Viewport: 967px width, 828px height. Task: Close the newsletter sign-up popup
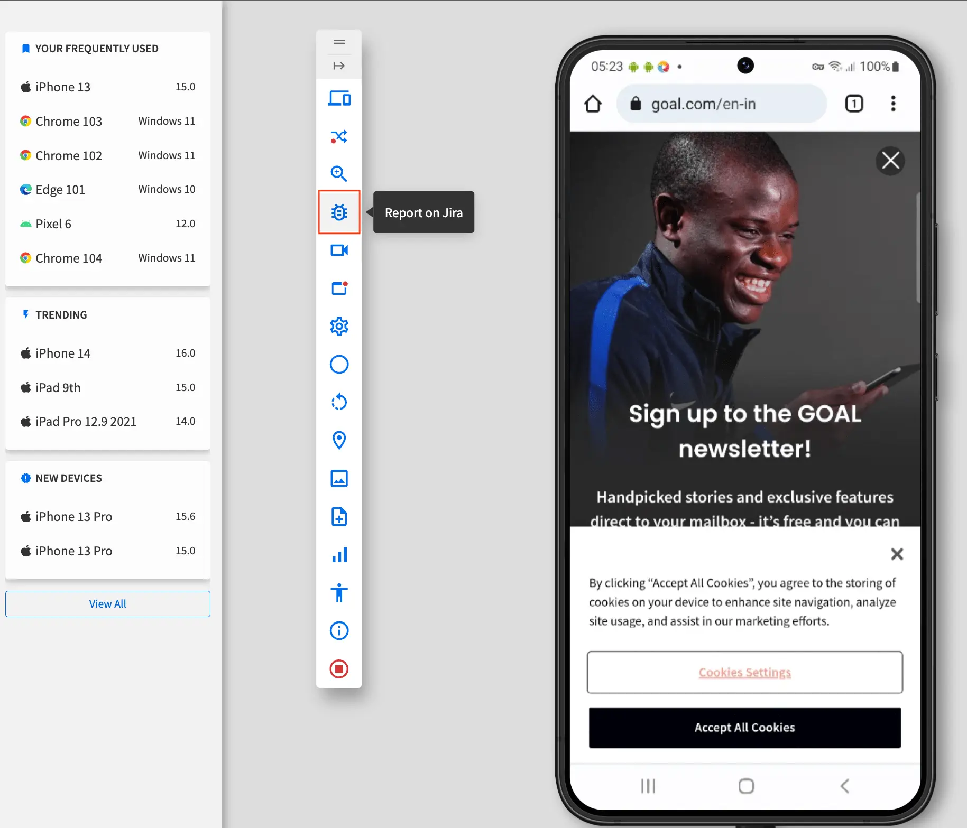coord(890,161)
